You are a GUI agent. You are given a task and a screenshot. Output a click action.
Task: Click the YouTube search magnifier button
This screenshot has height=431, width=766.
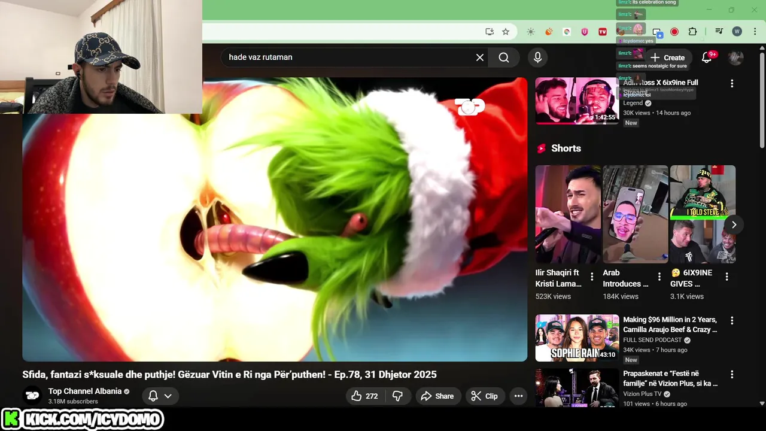[504, 57]
